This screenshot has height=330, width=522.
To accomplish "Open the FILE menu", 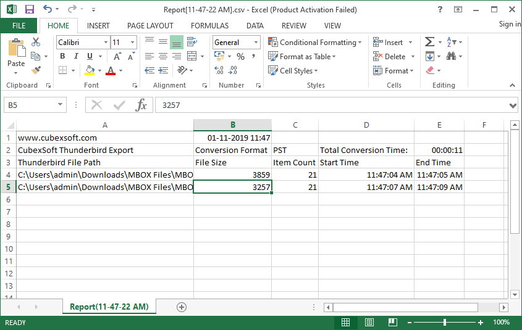I will pyautogui.click(x=19, y=25).
